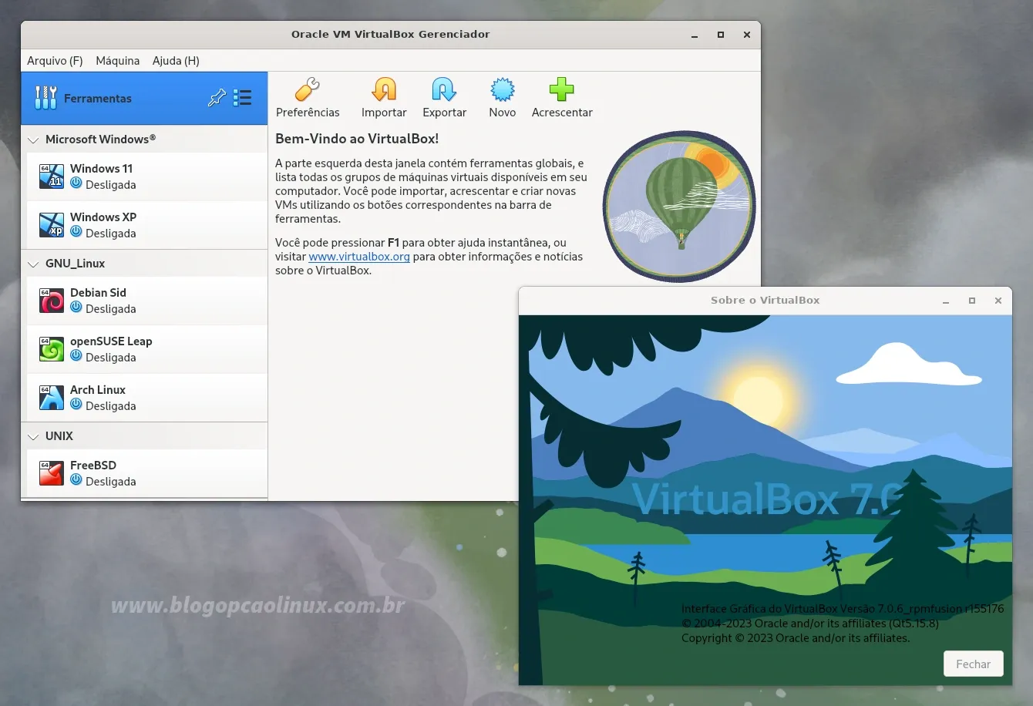
Task: Open Preferências wrench icon in toolbar
Action: (308, 90)
